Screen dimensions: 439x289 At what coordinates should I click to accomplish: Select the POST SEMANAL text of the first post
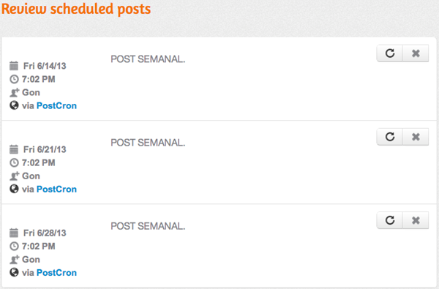pyautogui.click(x=148, y=59)
